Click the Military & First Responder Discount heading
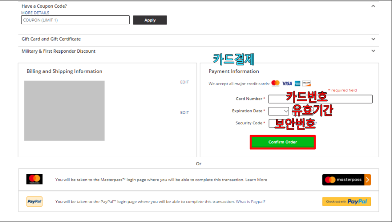392x222 pixels. click(x=59, y=51)
